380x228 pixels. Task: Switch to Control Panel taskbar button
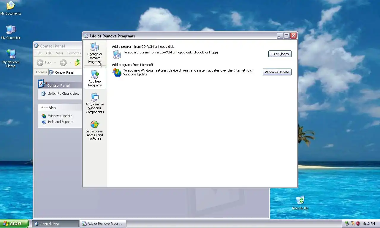point(55,224)
